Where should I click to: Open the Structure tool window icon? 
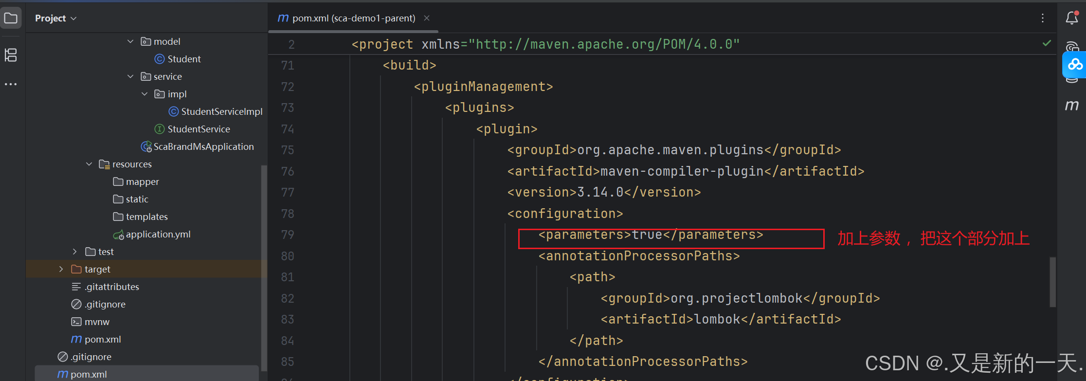(11, 55)
